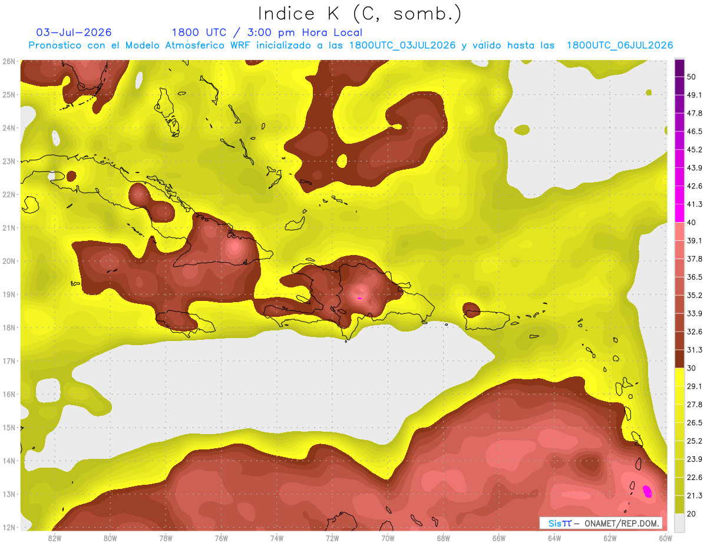707x546 pixels.
Task: Click the colorbar value '35.2'
Action: point(694,295)
